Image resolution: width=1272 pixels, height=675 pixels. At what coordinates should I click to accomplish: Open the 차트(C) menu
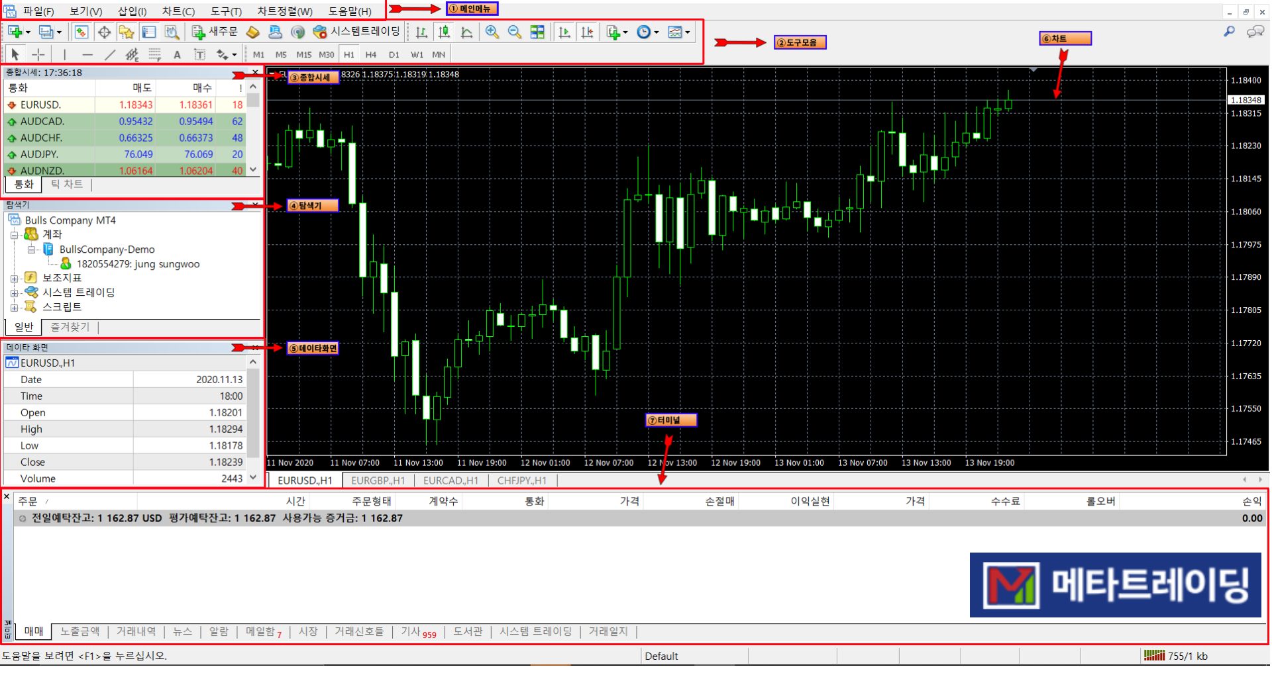click(x=178, y=11)
